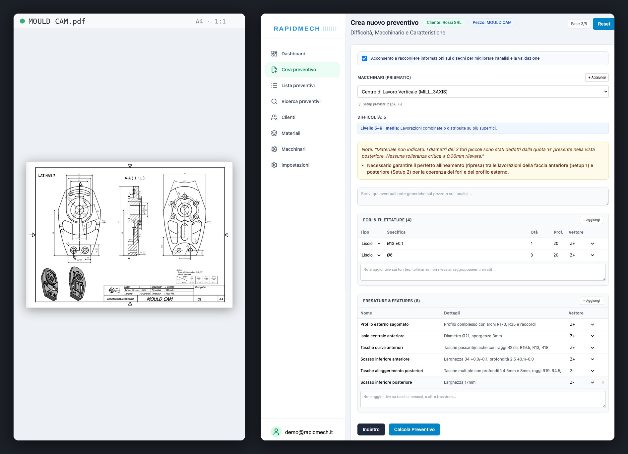The height and width of the screenshot is (454, 628).
Task: Go to Dashboard in the sidebar
Action: (x=302, y=54)
